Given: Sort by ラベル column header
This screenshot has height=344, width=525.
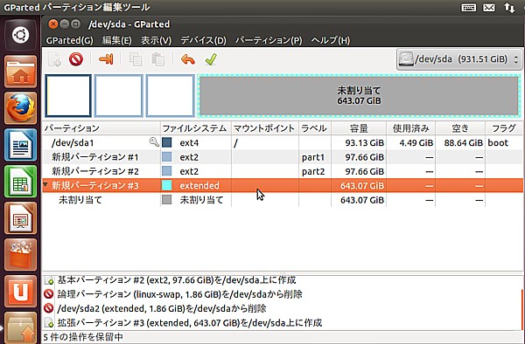Looking at the screenshot, I should [x=314, y=128].
